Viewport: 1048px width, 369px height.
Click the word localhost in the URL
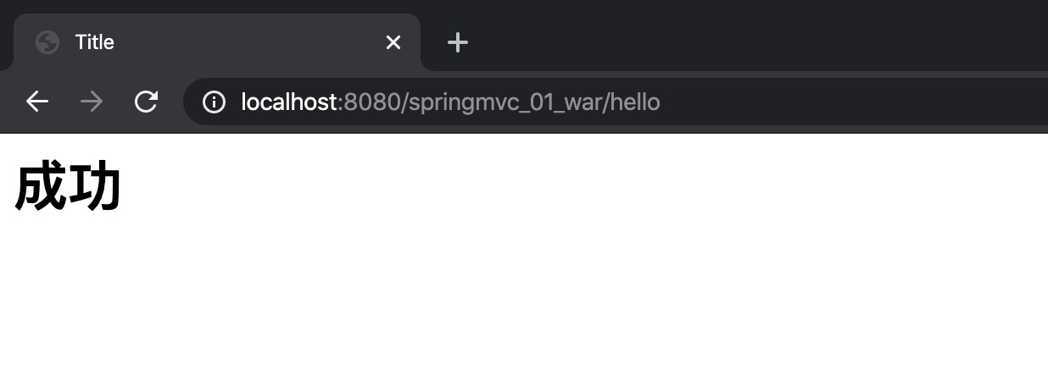click(288, 102)
